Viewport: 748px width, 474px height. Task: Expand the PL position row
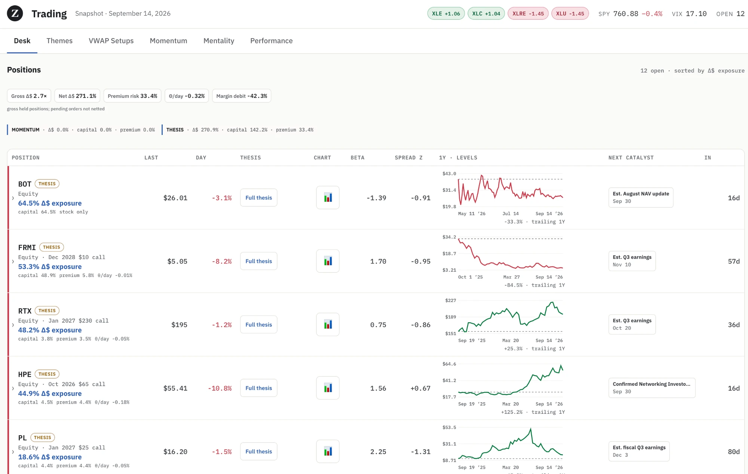[x=13, y=452]
